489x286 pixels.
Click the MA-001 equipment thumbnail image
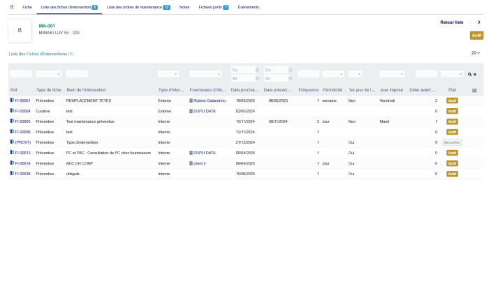(x=20, y=29)
